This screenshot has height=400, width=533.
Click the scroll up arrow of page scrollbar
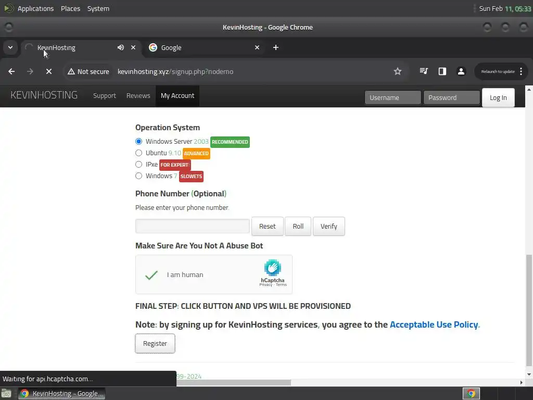click(529, 90)
